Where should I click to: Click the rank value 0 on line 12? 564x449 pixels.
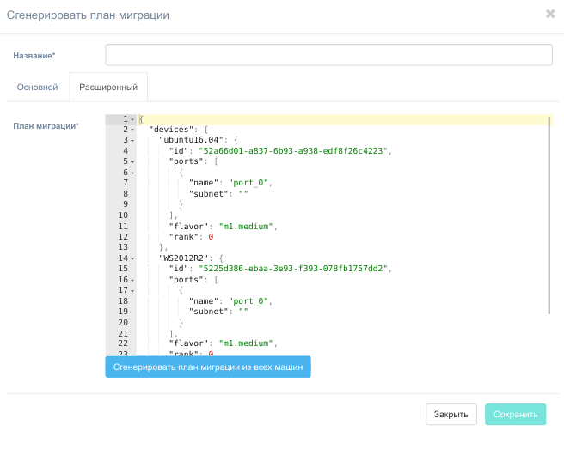click(211, 237)
